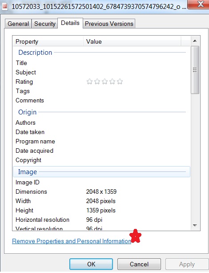The width and height of the screenshot is (209, 273).
Task: Click the scrollbar up arrow
Action: [195, 41]
